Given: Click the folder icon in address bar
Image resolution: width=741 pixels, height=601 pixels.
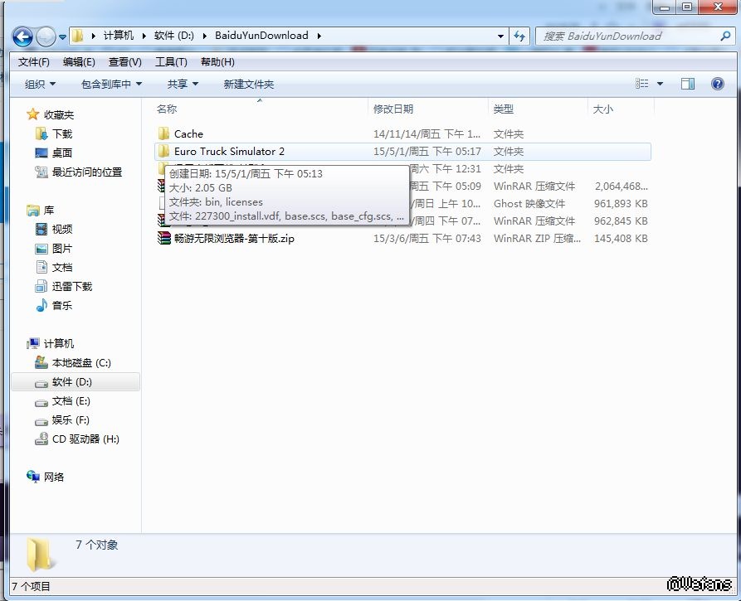Looking at the screenshot, I should tap(78, 36).
